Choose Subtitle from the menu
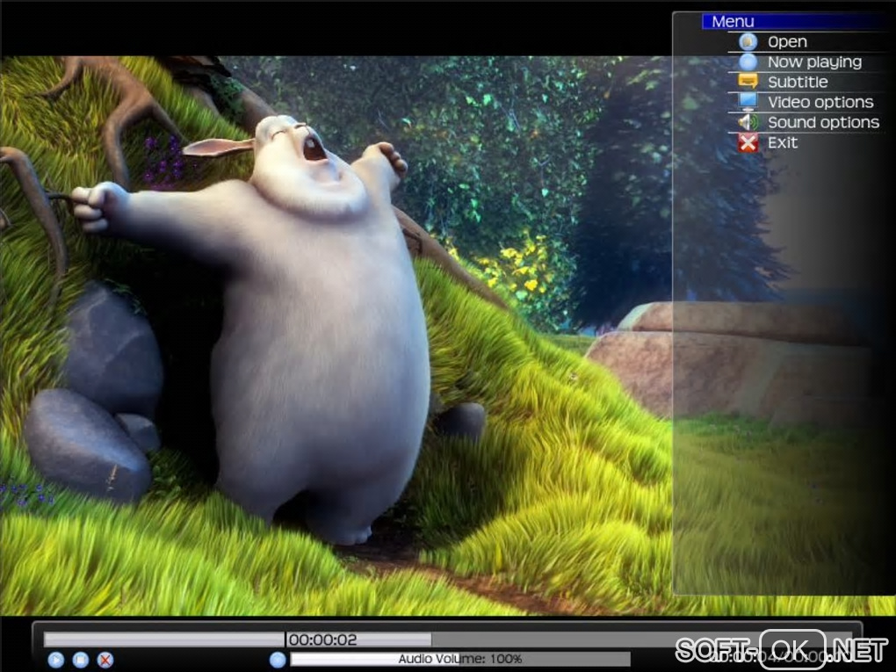The height and width of the screenshot is (672, 896). coord(798,82)
